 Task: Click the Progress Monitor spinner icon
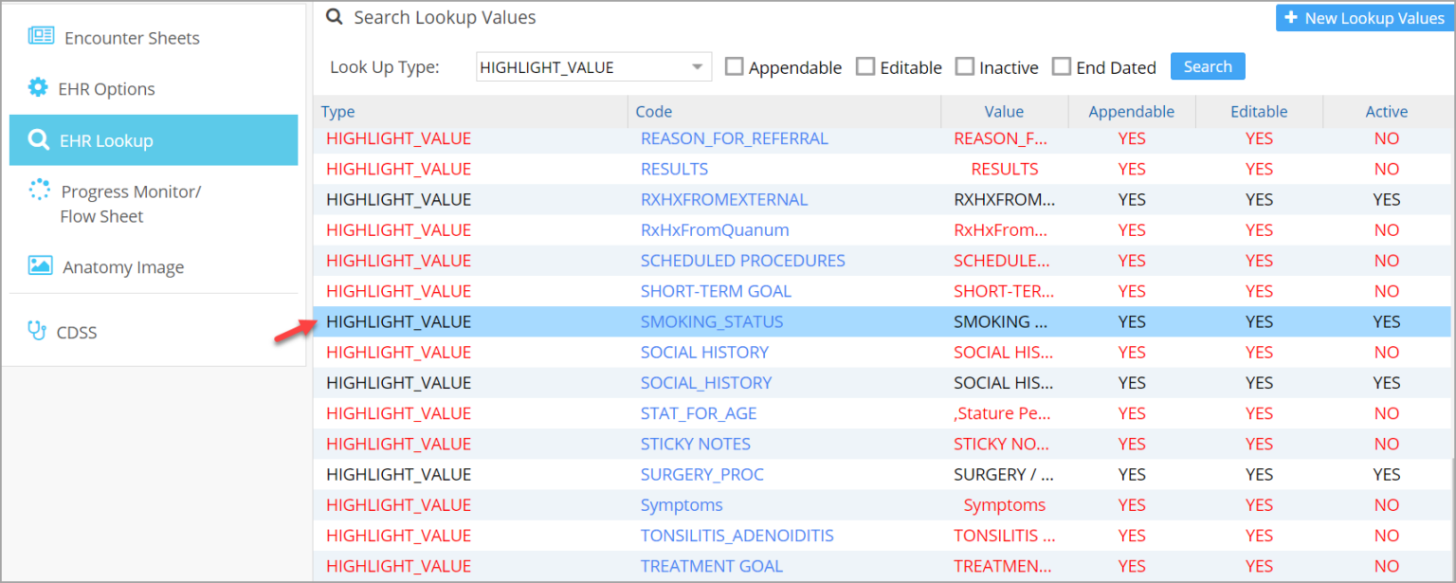click(40, 190)
